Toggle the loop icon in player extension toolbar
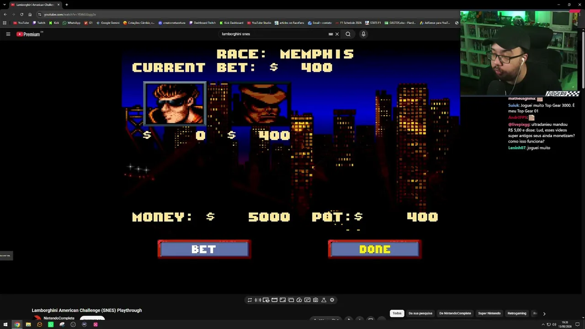This screenshot has height=329, width=585. click(250, 300)
